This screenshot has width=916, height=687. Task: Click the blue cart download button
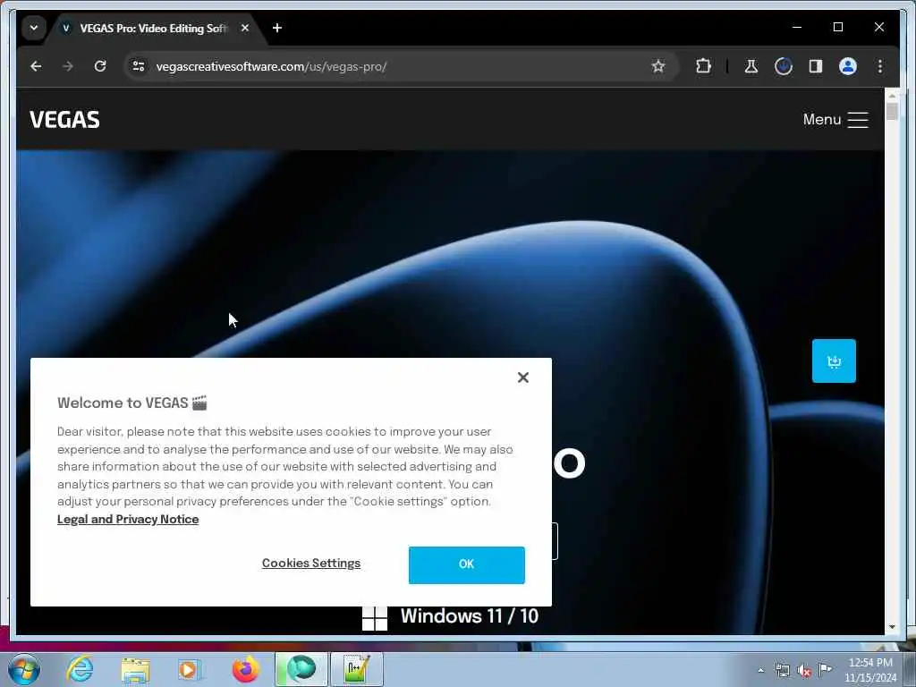[834, 361]
